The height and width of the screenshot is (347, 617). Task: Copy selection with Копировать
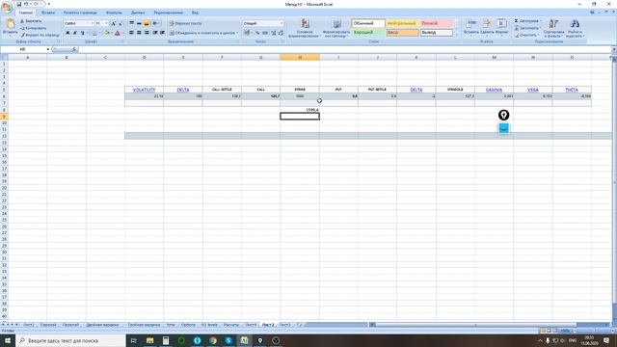pyautogui.click(x=34, y=28)
